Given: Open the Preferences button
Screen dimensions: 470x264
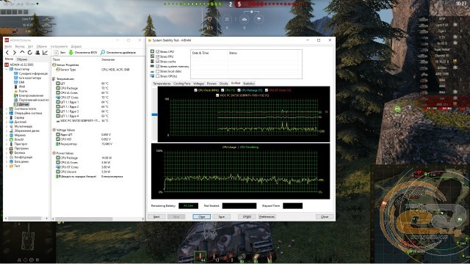Looking at the screenshot, I should 267,216.
